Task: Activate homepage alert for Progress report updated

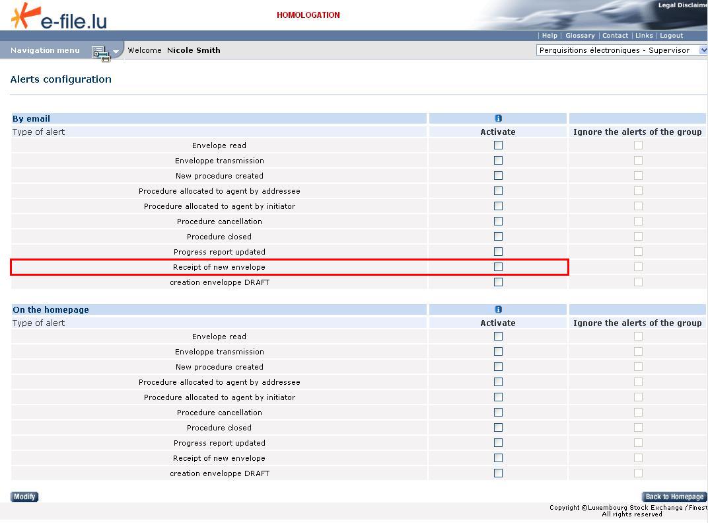Action: click(x=498, y=442)
